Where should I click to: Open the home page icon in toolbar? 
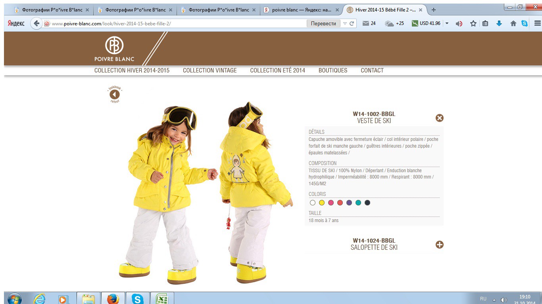513,23
